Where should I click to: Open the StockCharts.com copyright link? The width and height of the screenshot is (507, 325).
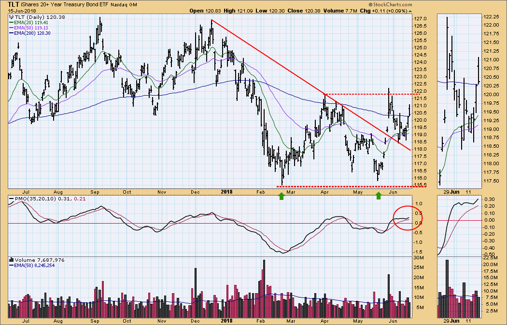(x=390, y=4)
